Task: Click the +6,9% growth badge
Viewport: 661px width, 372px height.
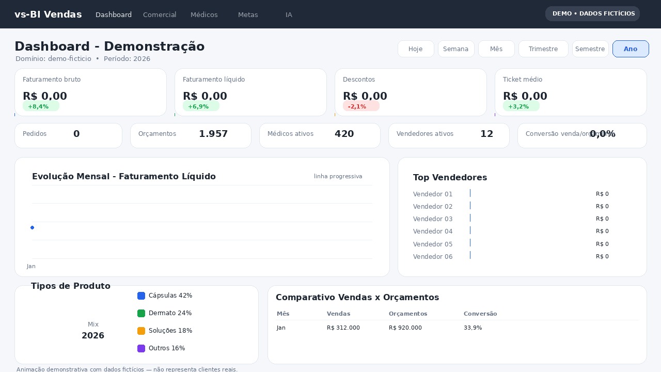Action: coord(201,106)
